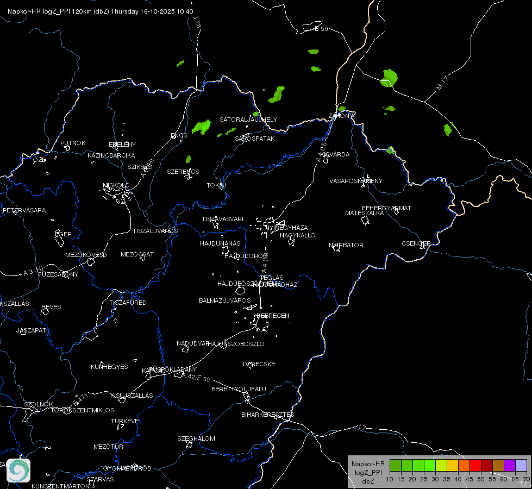Click the EGER city label
Image resolution: width=532 pixels, height=489 pixels.
point(64,234)
